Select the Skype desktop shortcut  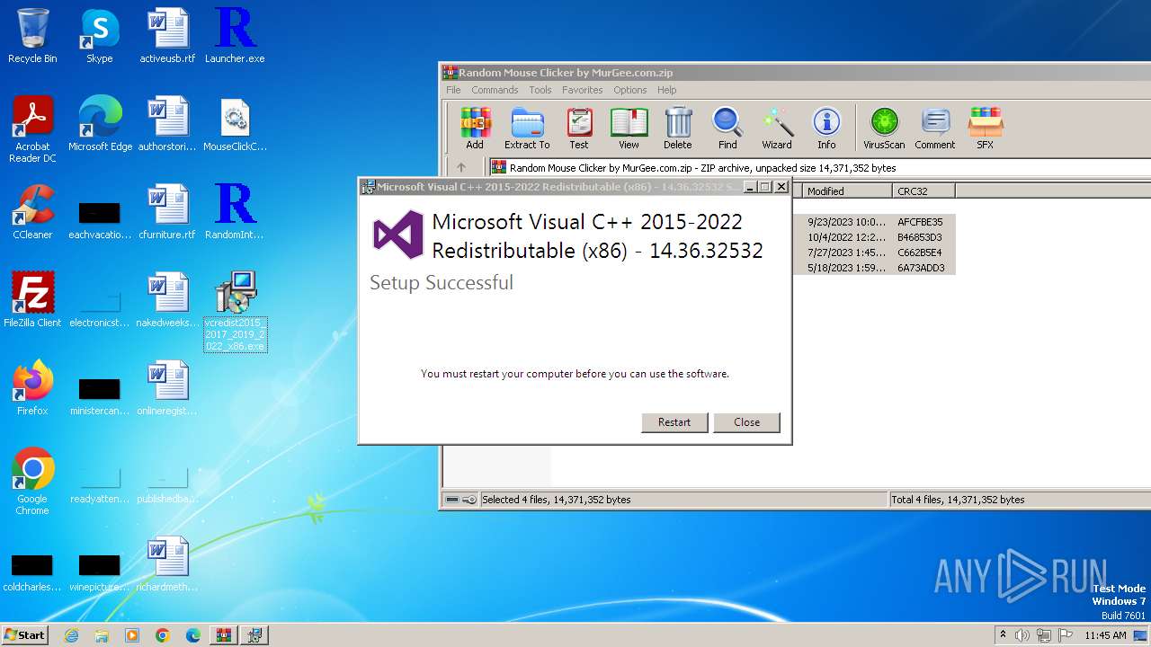(100, 36)
